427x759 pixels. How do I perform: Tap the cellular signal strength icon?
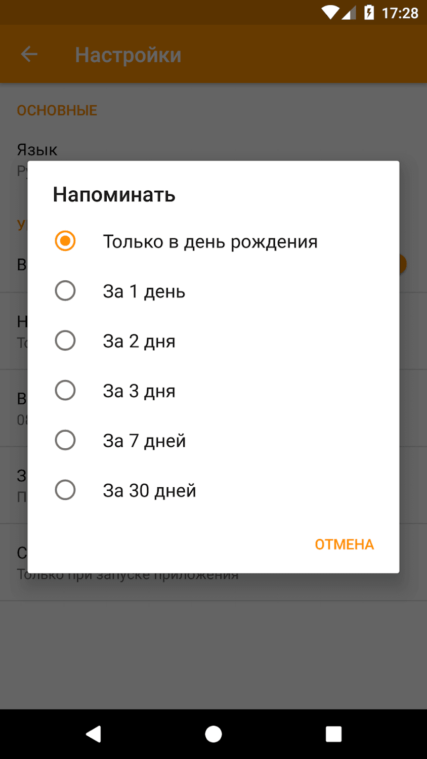coord(349,13)
